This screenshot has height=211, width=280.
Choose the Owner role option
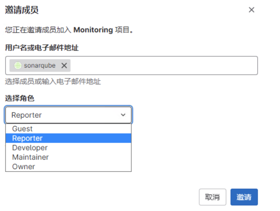(x=68, y=167)
